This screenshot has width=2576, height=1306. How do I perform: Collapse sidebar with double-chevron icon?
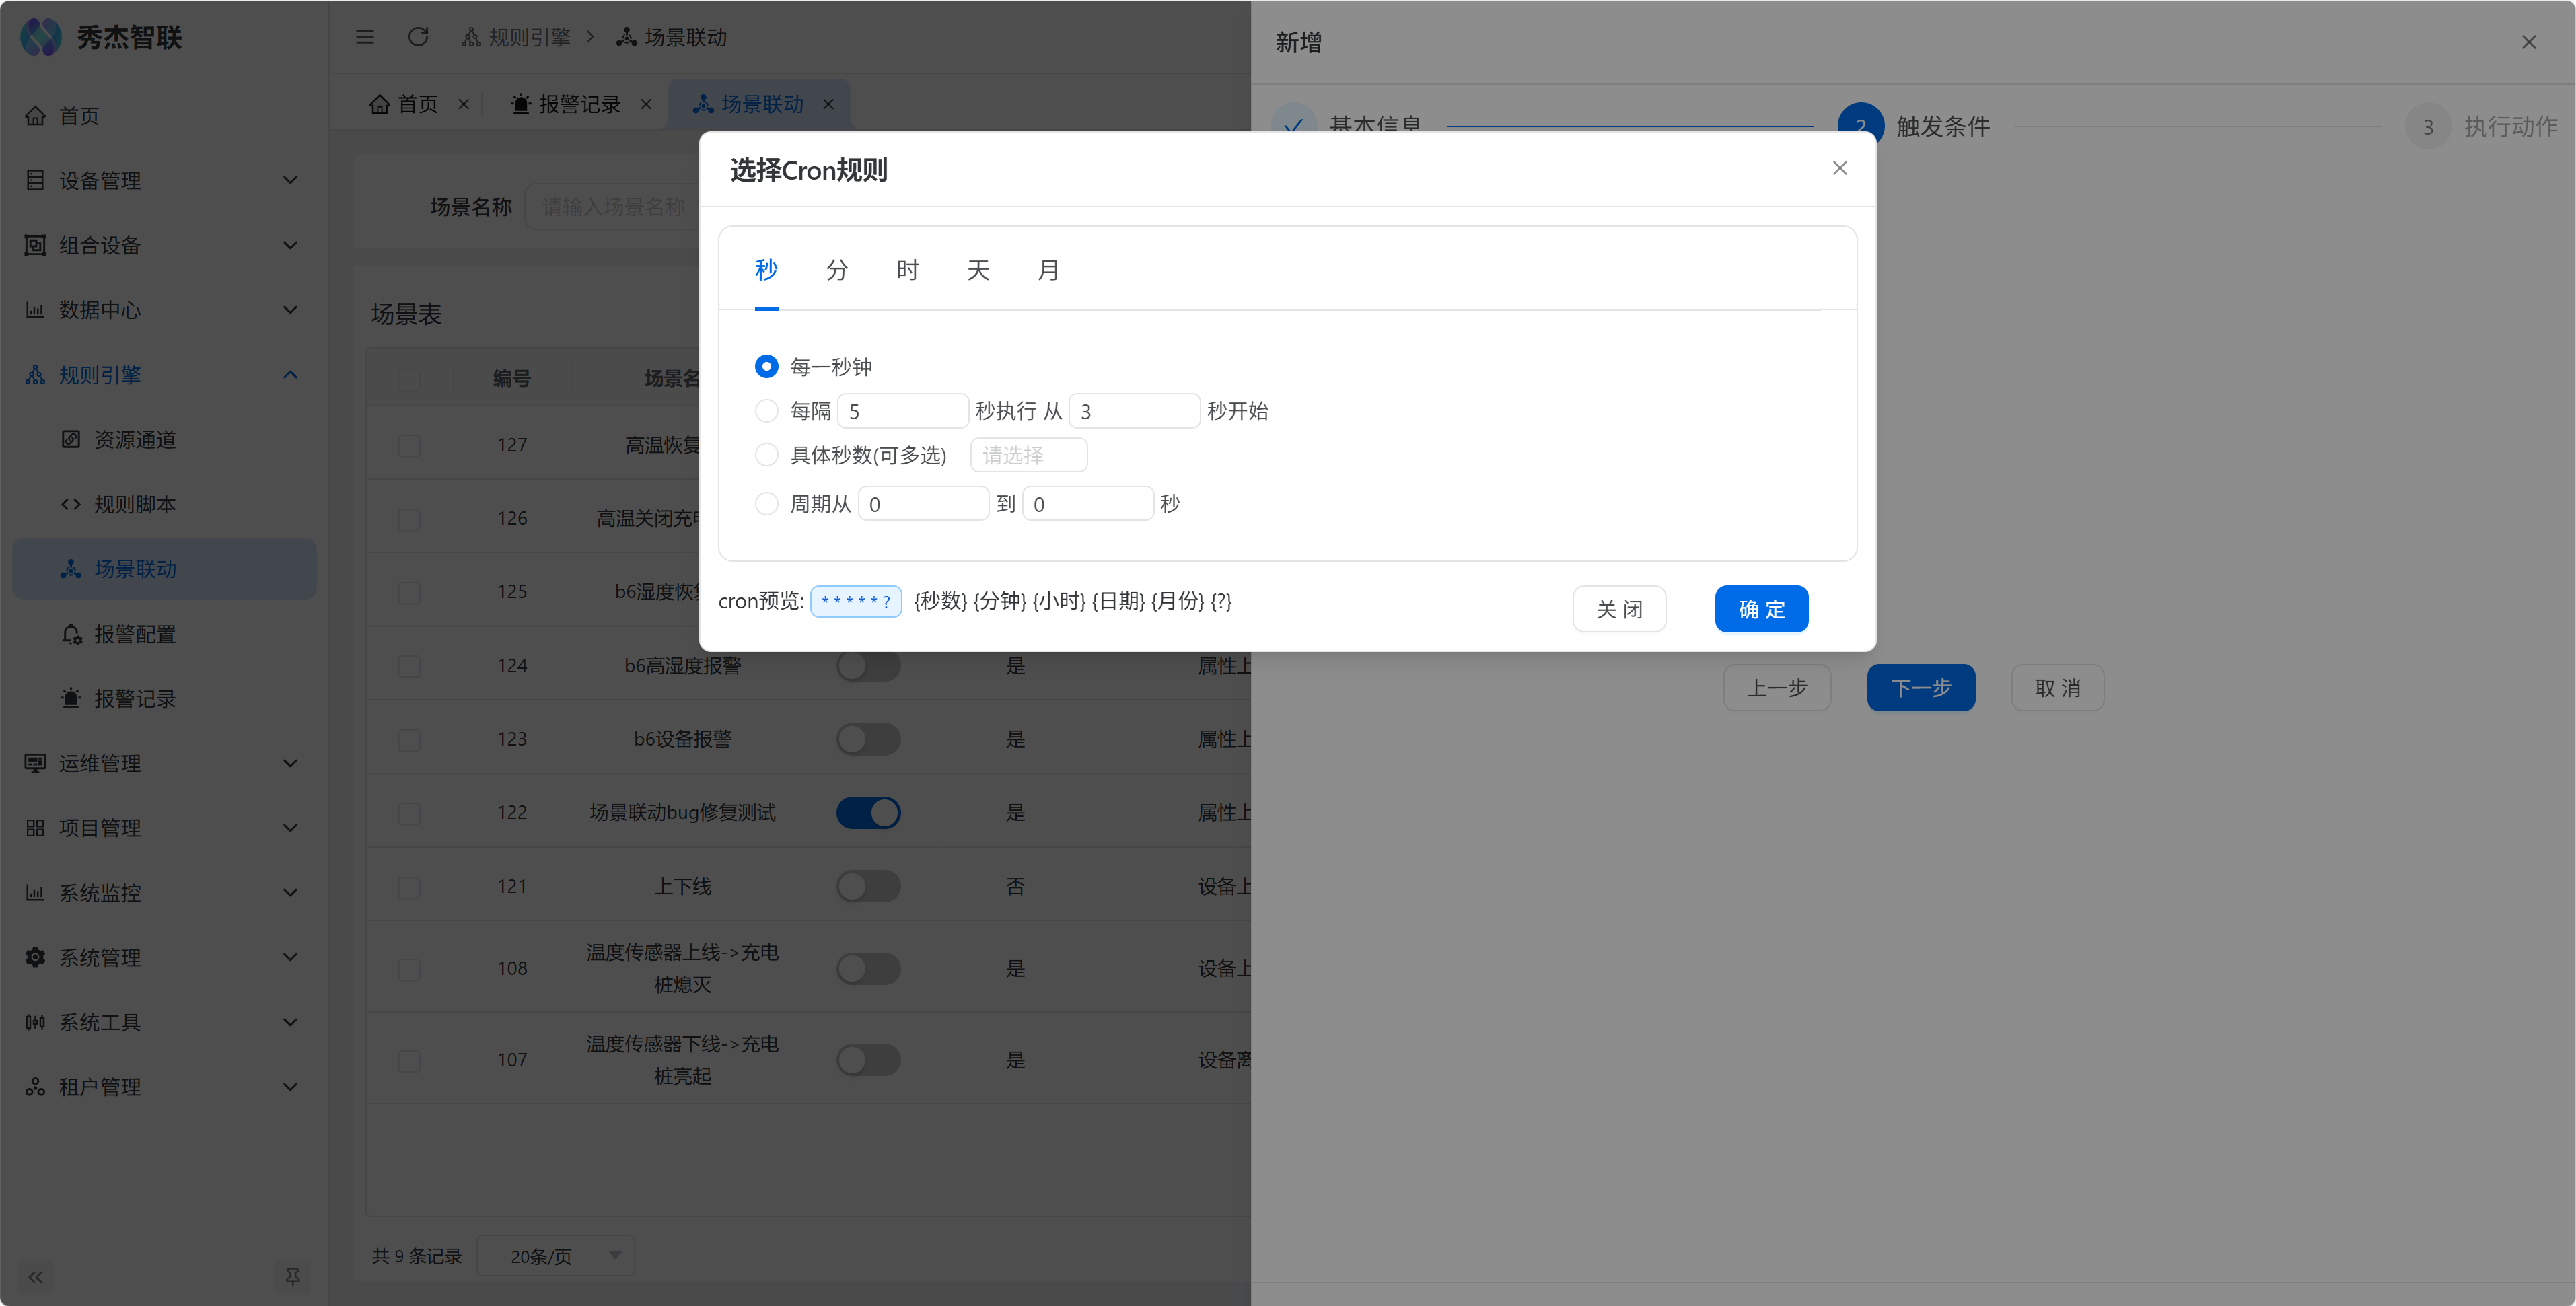[36, 1277]
